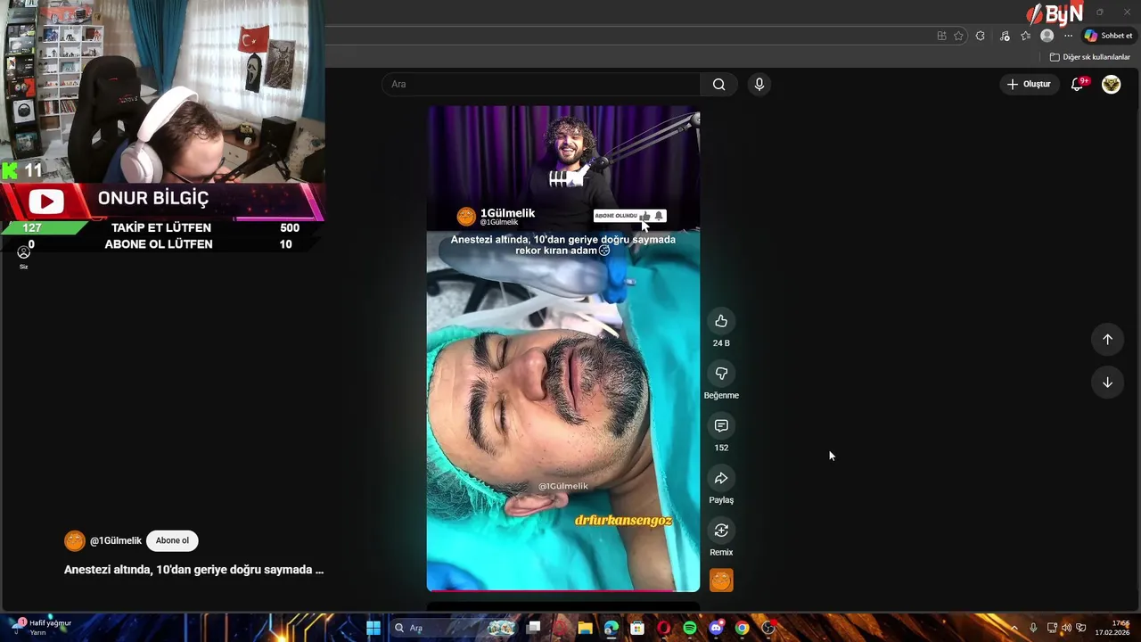Open the YouTube account avatar menu
Image resolution: width=1141 pixels, height=642 pixels.
pos(1111,84)
